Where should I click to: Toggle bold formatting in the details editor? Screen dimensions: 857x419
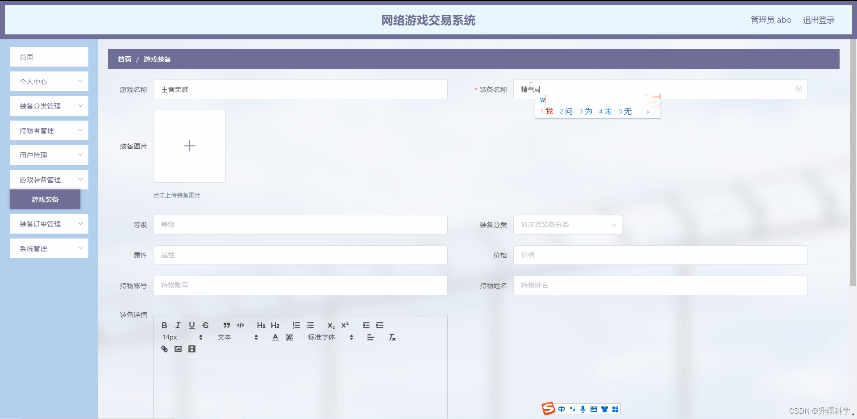(164, 325)
